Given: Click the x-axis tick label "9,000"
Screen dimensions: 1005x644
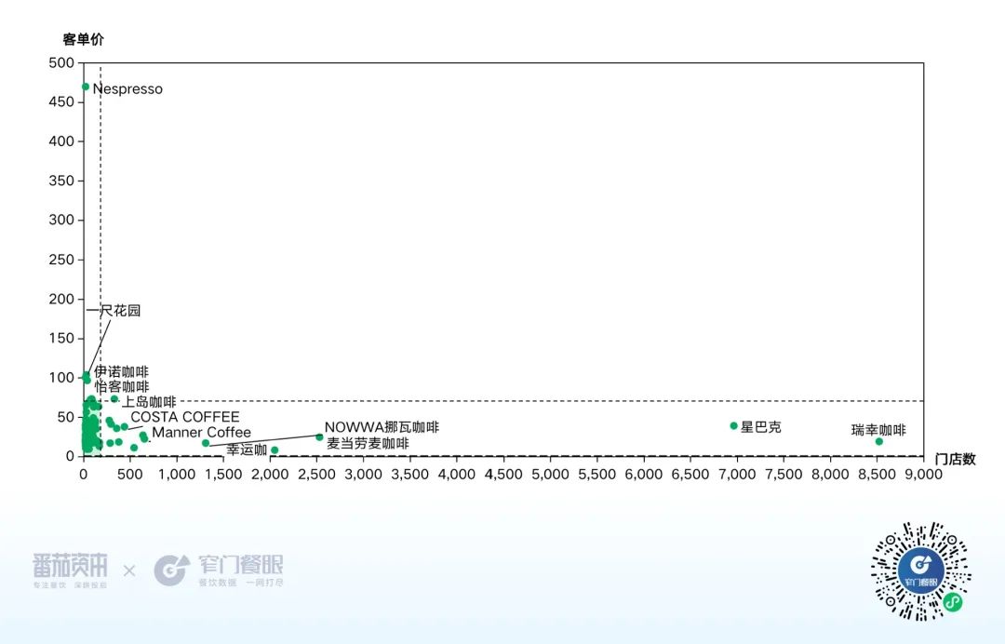Looking at the screenshot, I should (924, 475).
